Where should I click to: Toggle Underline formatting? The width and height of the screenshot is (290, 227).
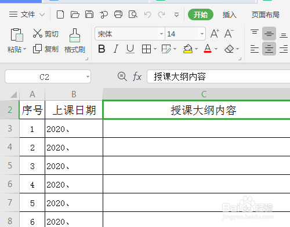point(130,49)
